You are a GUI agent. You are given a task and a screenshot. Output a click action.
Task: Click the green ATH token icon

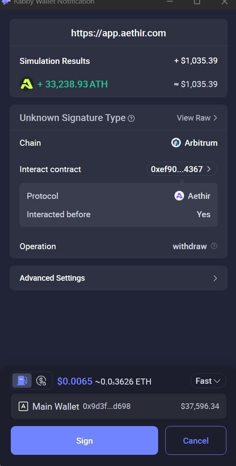pyautogui.click(x=27, y=84)
